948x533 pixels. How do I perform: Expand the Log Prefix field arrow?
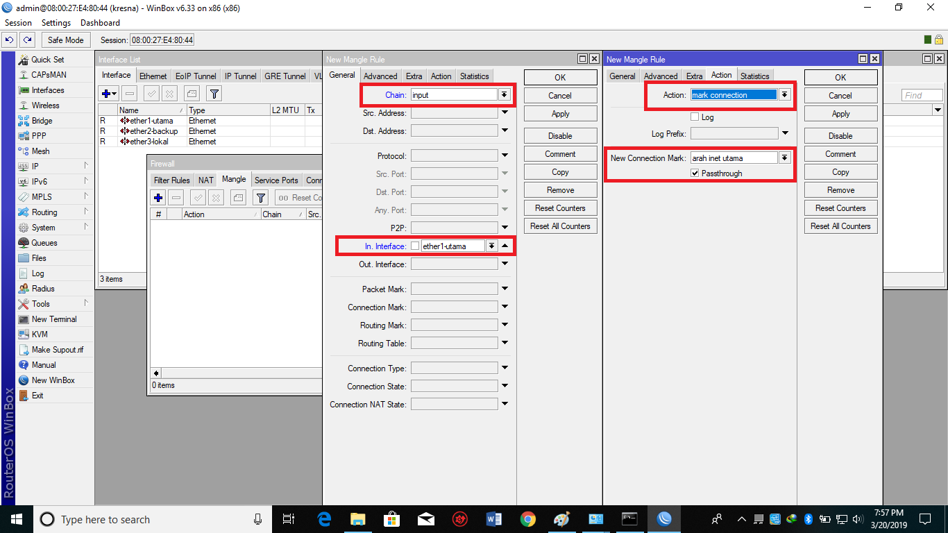pos(785,133)
